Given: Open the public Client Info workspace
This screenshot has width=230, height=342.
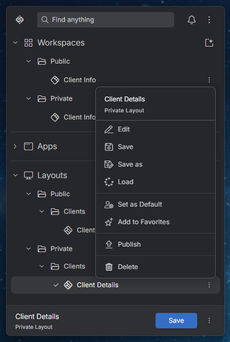Looking at the screenshot, I should (x=79, y=80).
